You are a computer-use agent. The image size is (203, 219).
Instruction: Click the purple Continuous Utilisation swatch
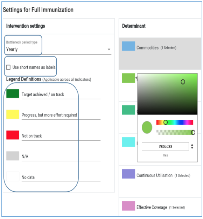128,174
